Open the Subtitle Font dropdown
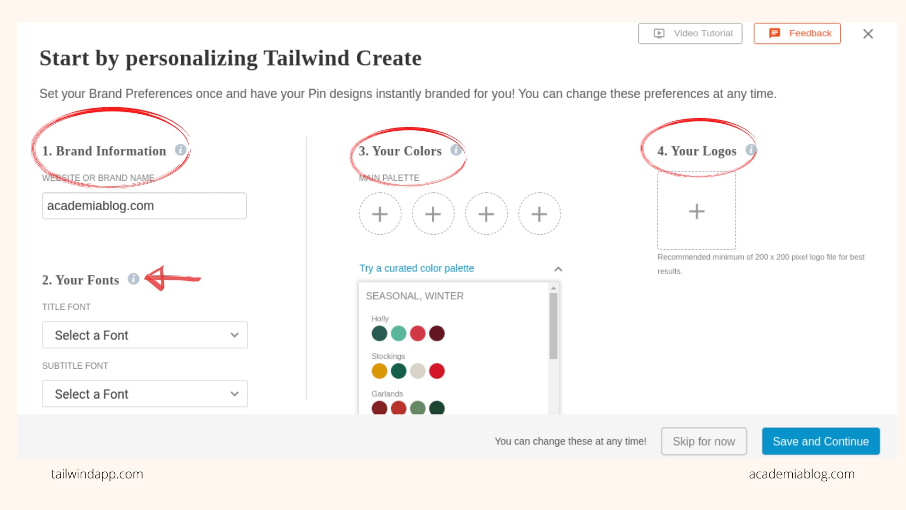This screenshot has height=510, width=906. (145, 394)
